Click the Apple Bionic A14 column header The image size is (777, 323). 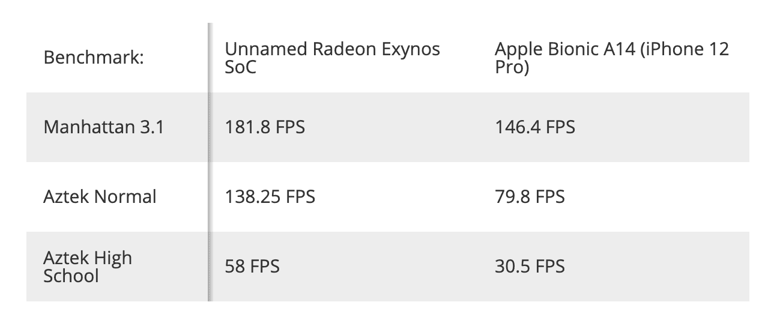tap(612, 58)
